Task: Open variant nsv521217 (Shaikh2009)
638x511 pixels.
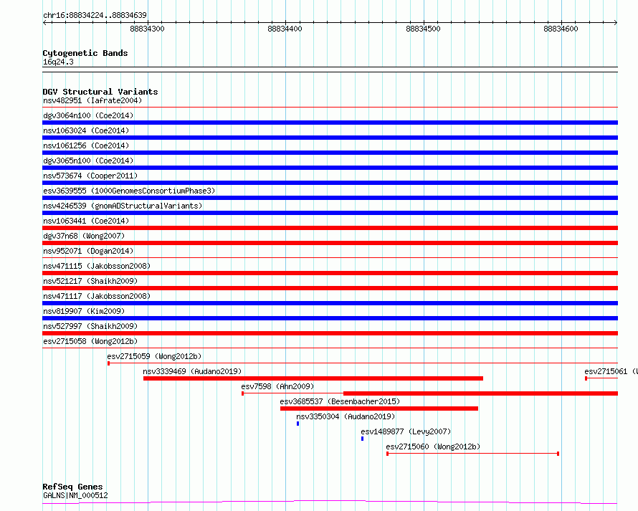Action: [x=90, y=281]
